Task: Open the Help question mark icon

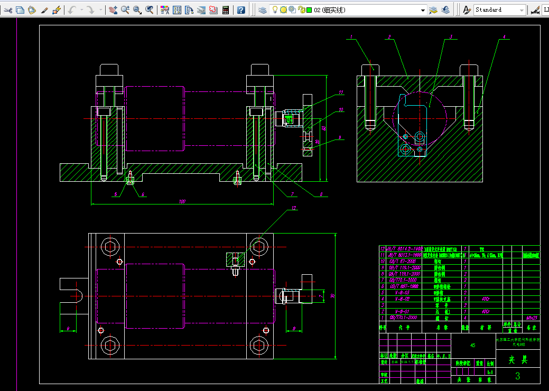Action: coord(241,10)
